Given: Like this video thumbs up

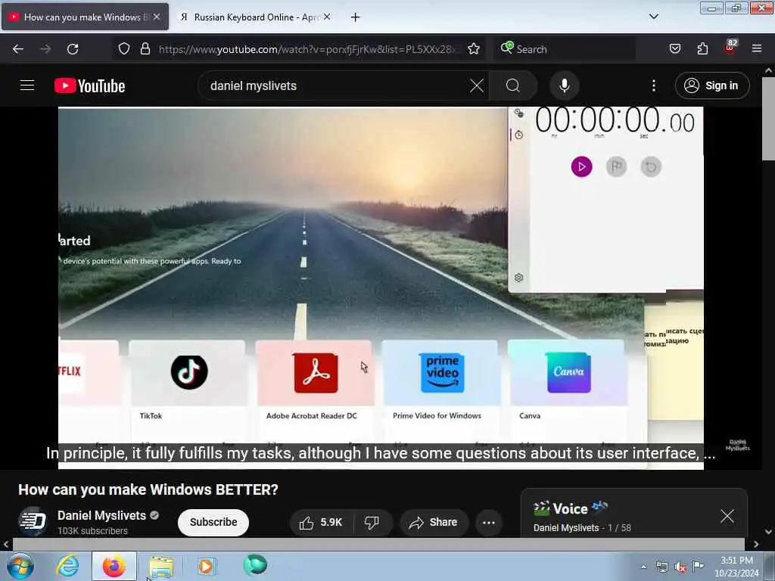Looking at the screenshot, I should pos(321,522).
